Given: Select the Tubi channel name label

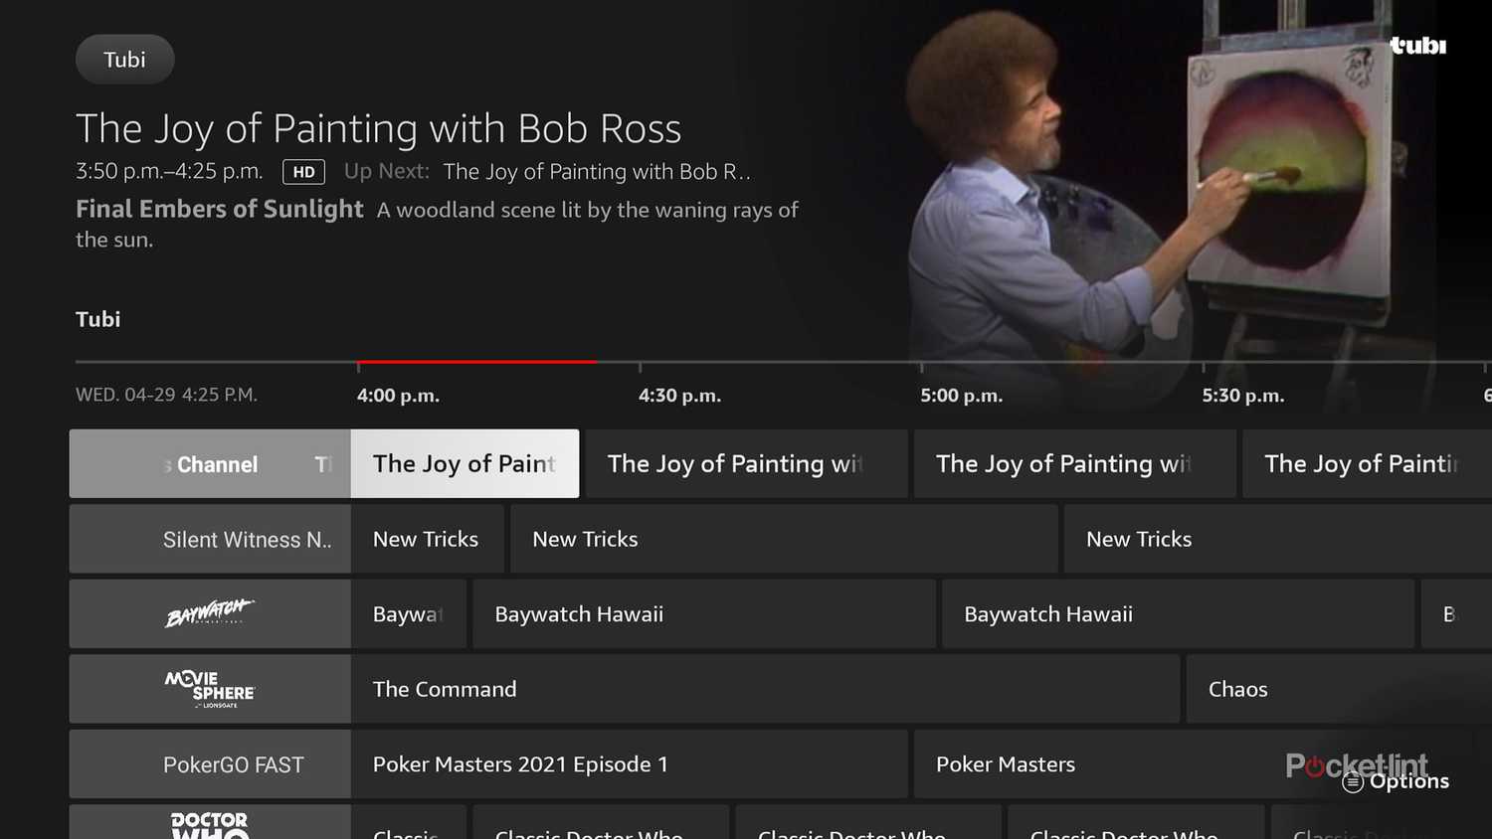Looking at the screenshot, I should pos(96,319).
